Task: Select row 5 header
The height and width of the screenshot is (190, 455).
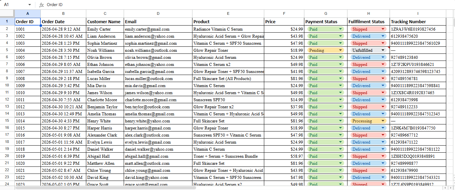Action: (x=7, y=50)
